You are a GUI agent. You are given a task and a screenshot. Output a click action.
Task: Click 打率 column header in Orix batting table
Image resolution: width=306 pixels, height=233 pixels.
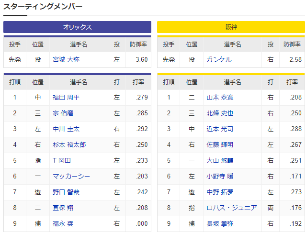pyautogui.click(x=138, y=82)
